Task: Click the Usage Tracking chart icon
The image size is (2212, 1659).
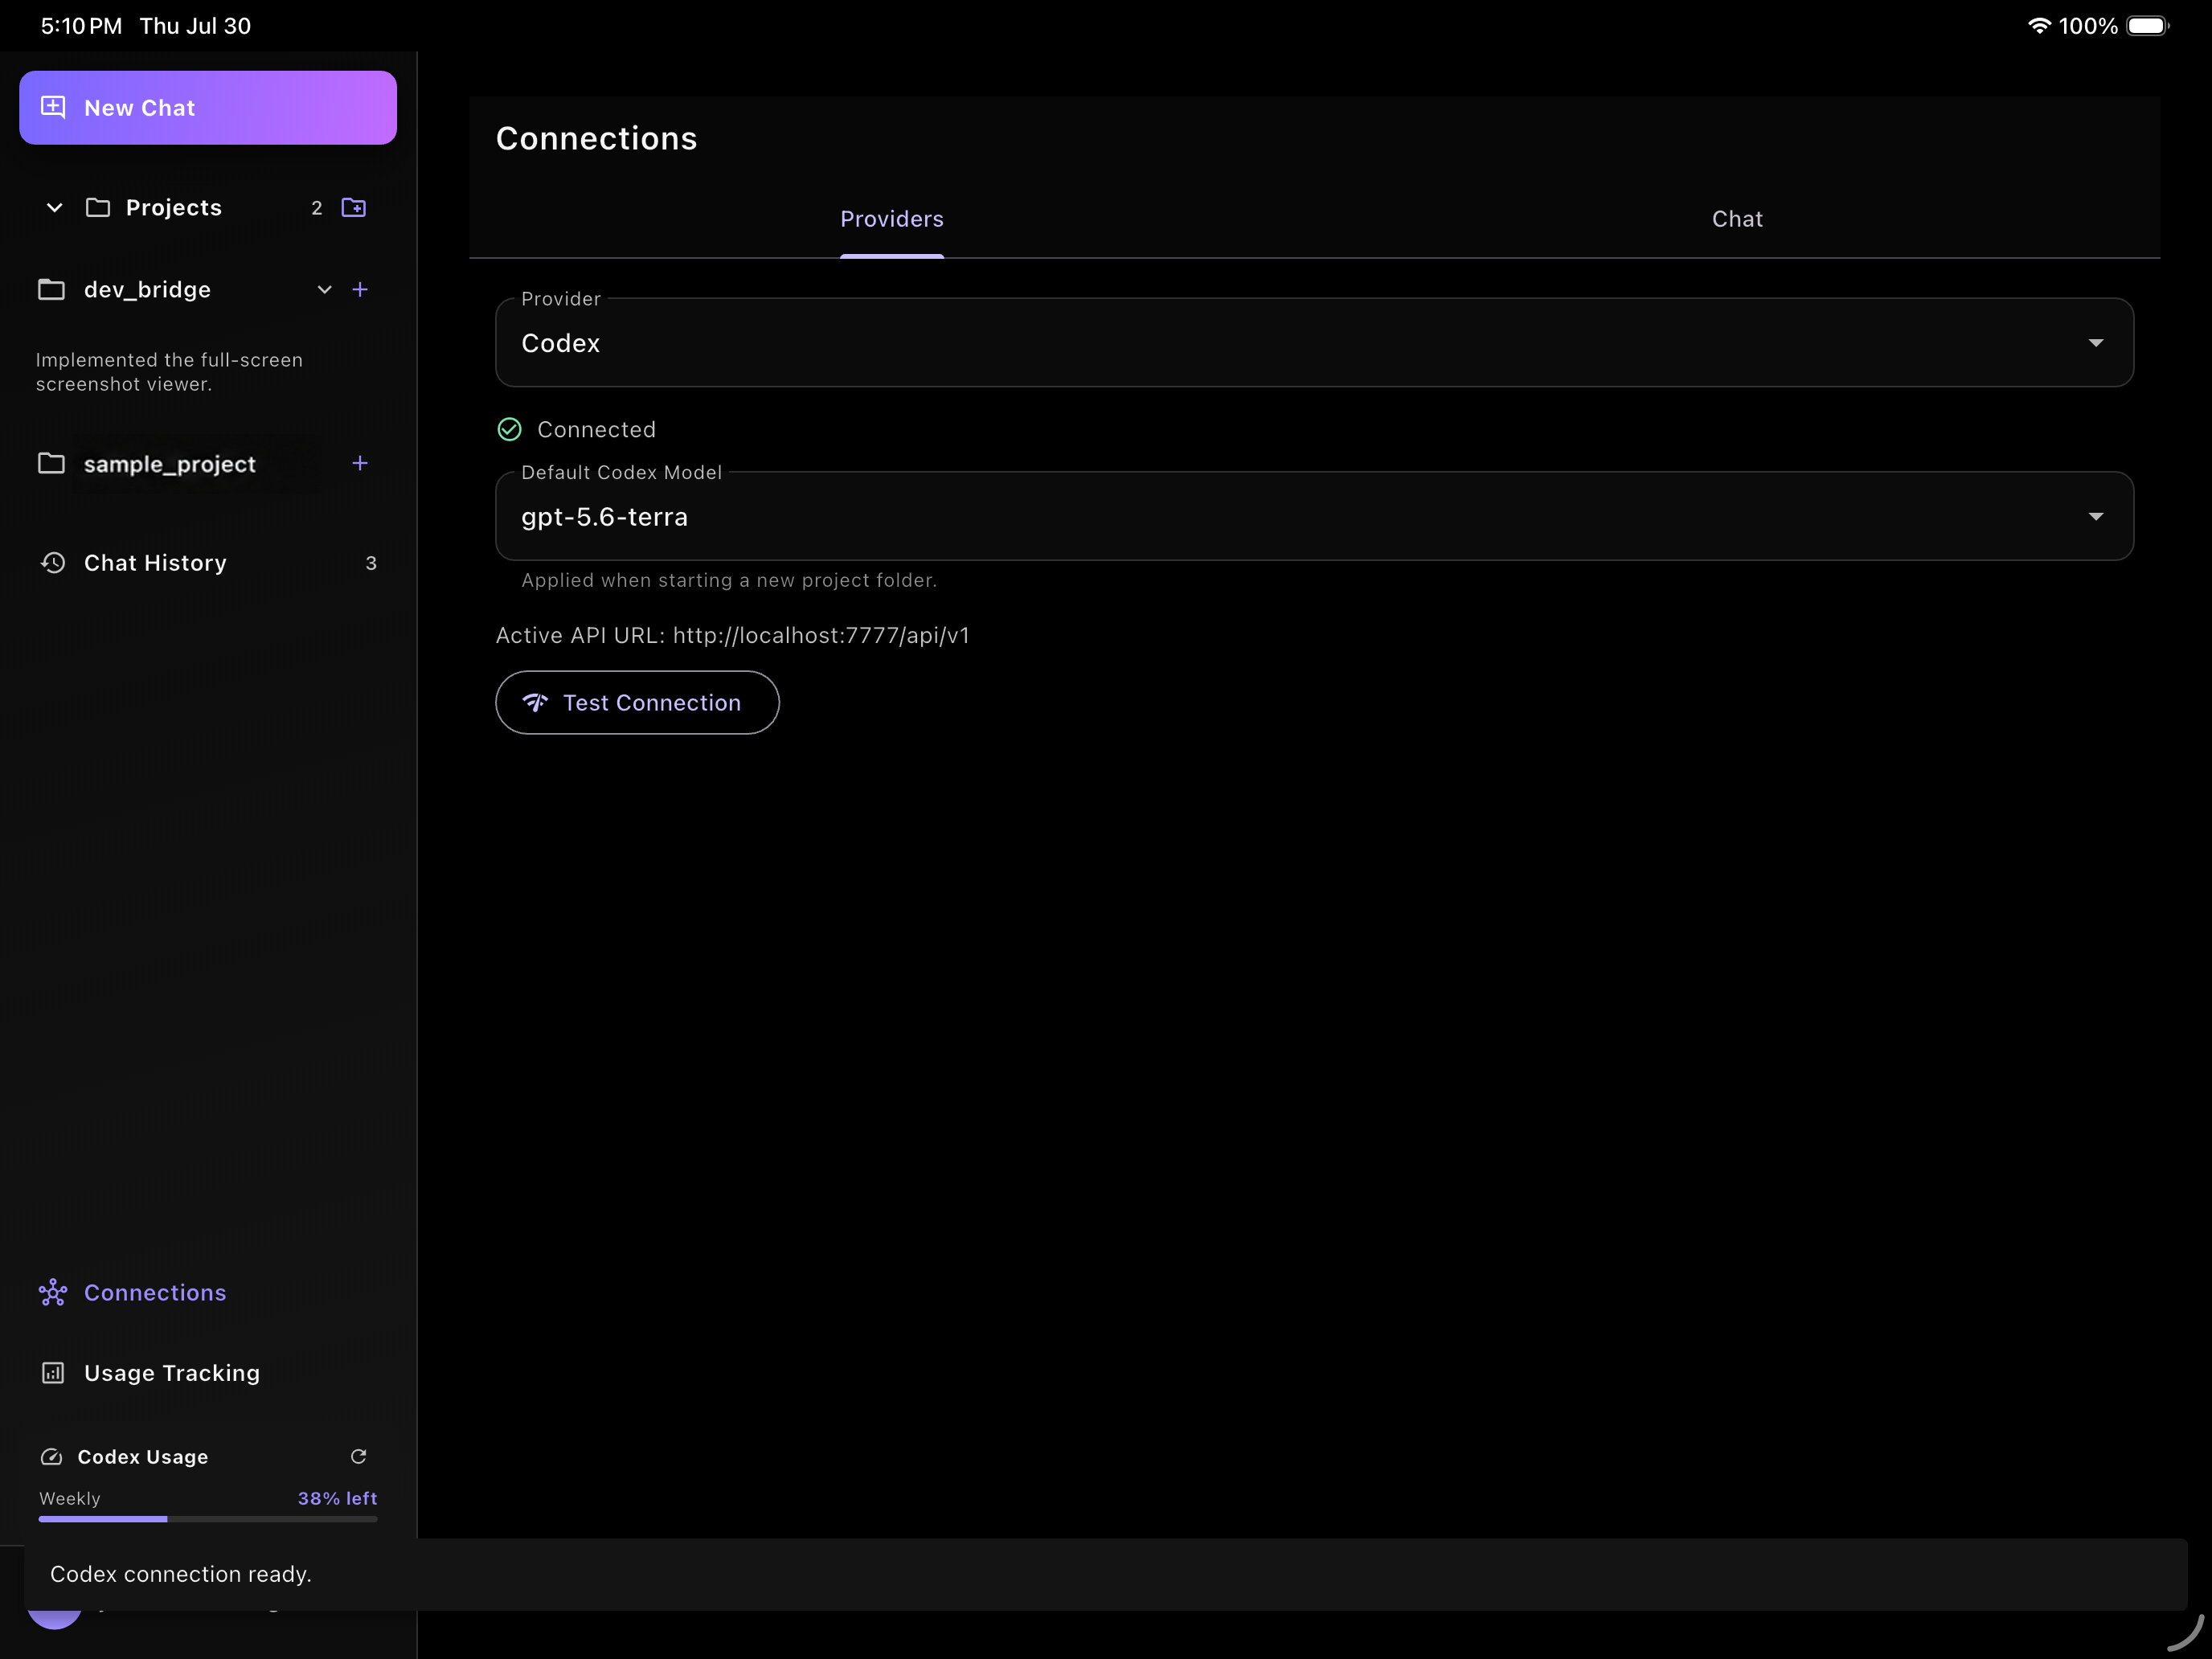Action: pyautogui.click(x=53, y=1373)
